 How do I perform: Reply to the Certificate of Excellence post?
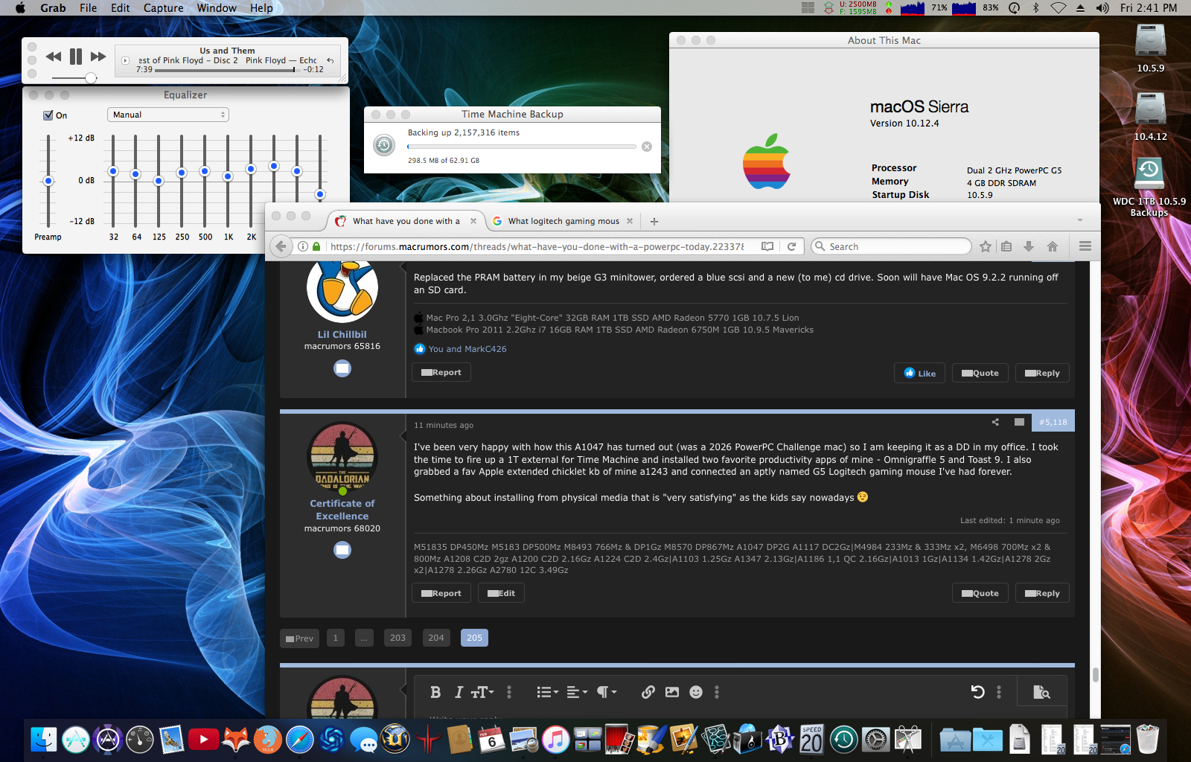[1042, 593]
